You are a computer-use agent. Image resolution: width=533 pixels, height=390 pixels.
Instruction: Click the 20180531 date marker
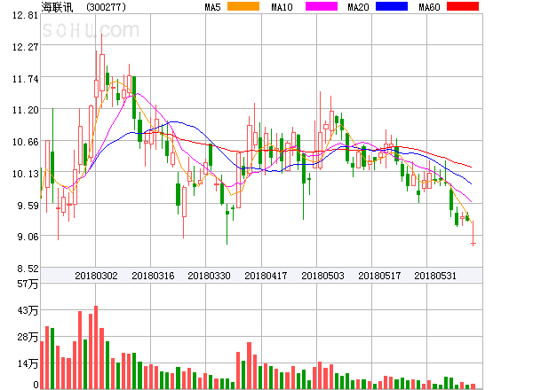(435, 276)
